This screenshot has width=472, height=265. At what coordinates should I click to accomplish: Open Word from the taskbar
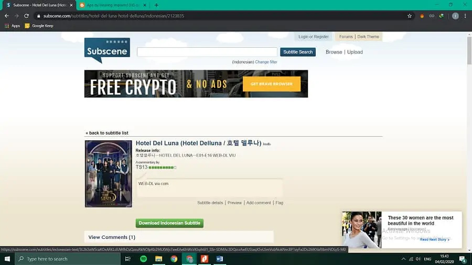pyautogui.click(x=219, y=259)
